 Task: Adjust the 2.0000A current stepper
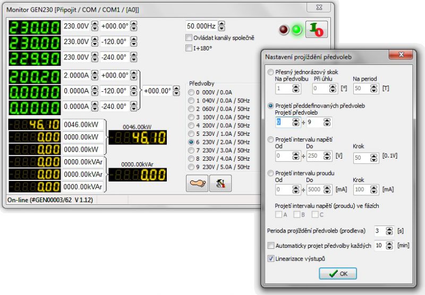(95, 75)
